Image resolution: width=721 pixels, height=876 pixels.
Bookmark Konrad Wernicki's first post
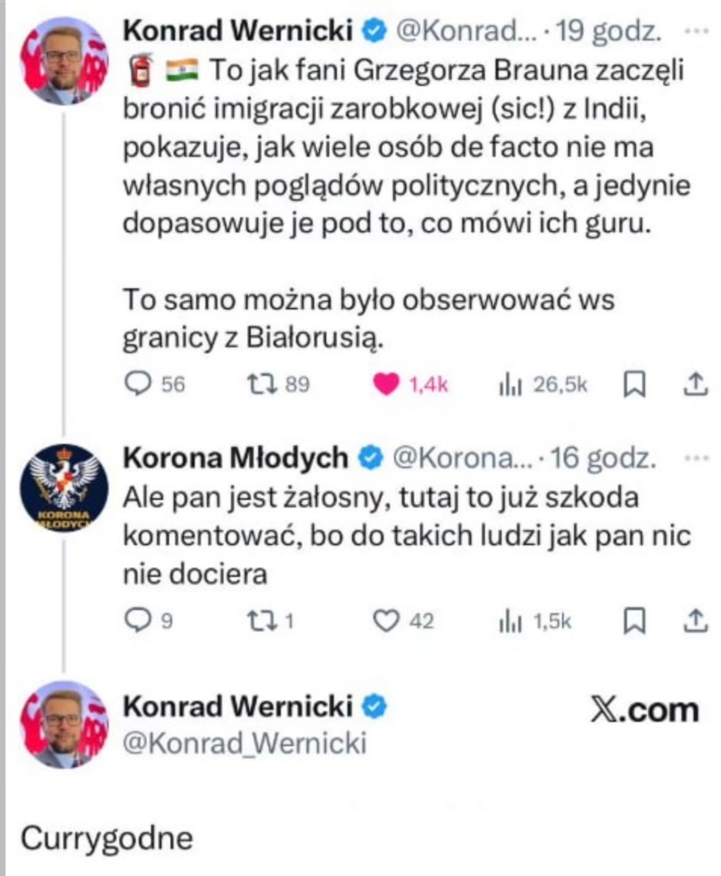(634, 385)
